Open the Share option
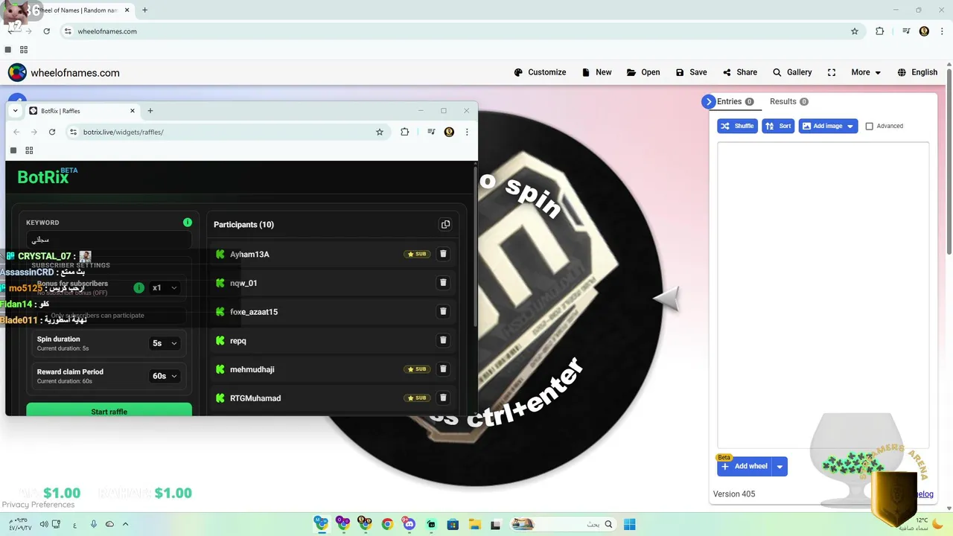Viewport: 953px width, 536px height. [x=739, y=72]
